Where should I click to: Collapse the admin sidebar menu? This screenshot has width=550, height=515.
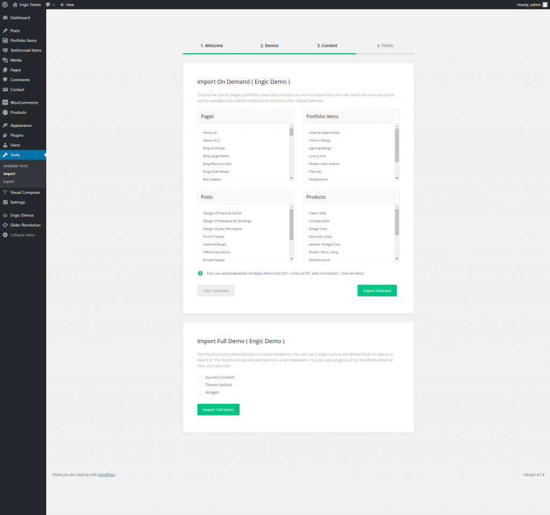[x=23, y=235]
